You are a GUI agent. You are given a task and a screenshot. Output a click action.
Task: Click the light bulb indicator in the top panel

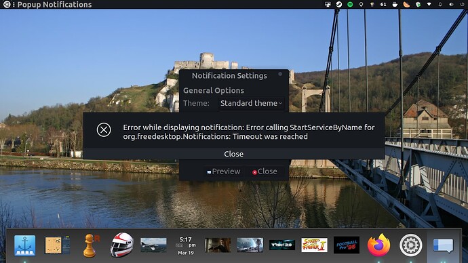361,5
